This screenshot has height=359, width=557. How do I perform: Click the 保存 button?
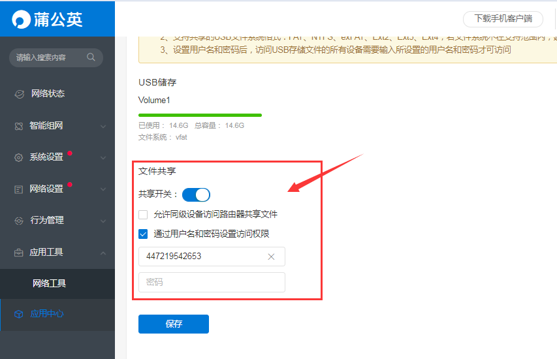pos(174,324)
